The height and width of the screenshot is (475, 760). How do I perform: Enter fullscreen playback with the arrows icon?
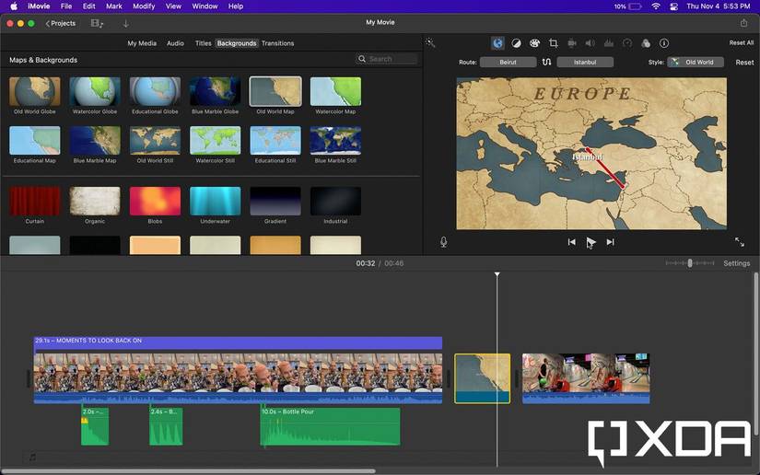click(x=740, y=241)
